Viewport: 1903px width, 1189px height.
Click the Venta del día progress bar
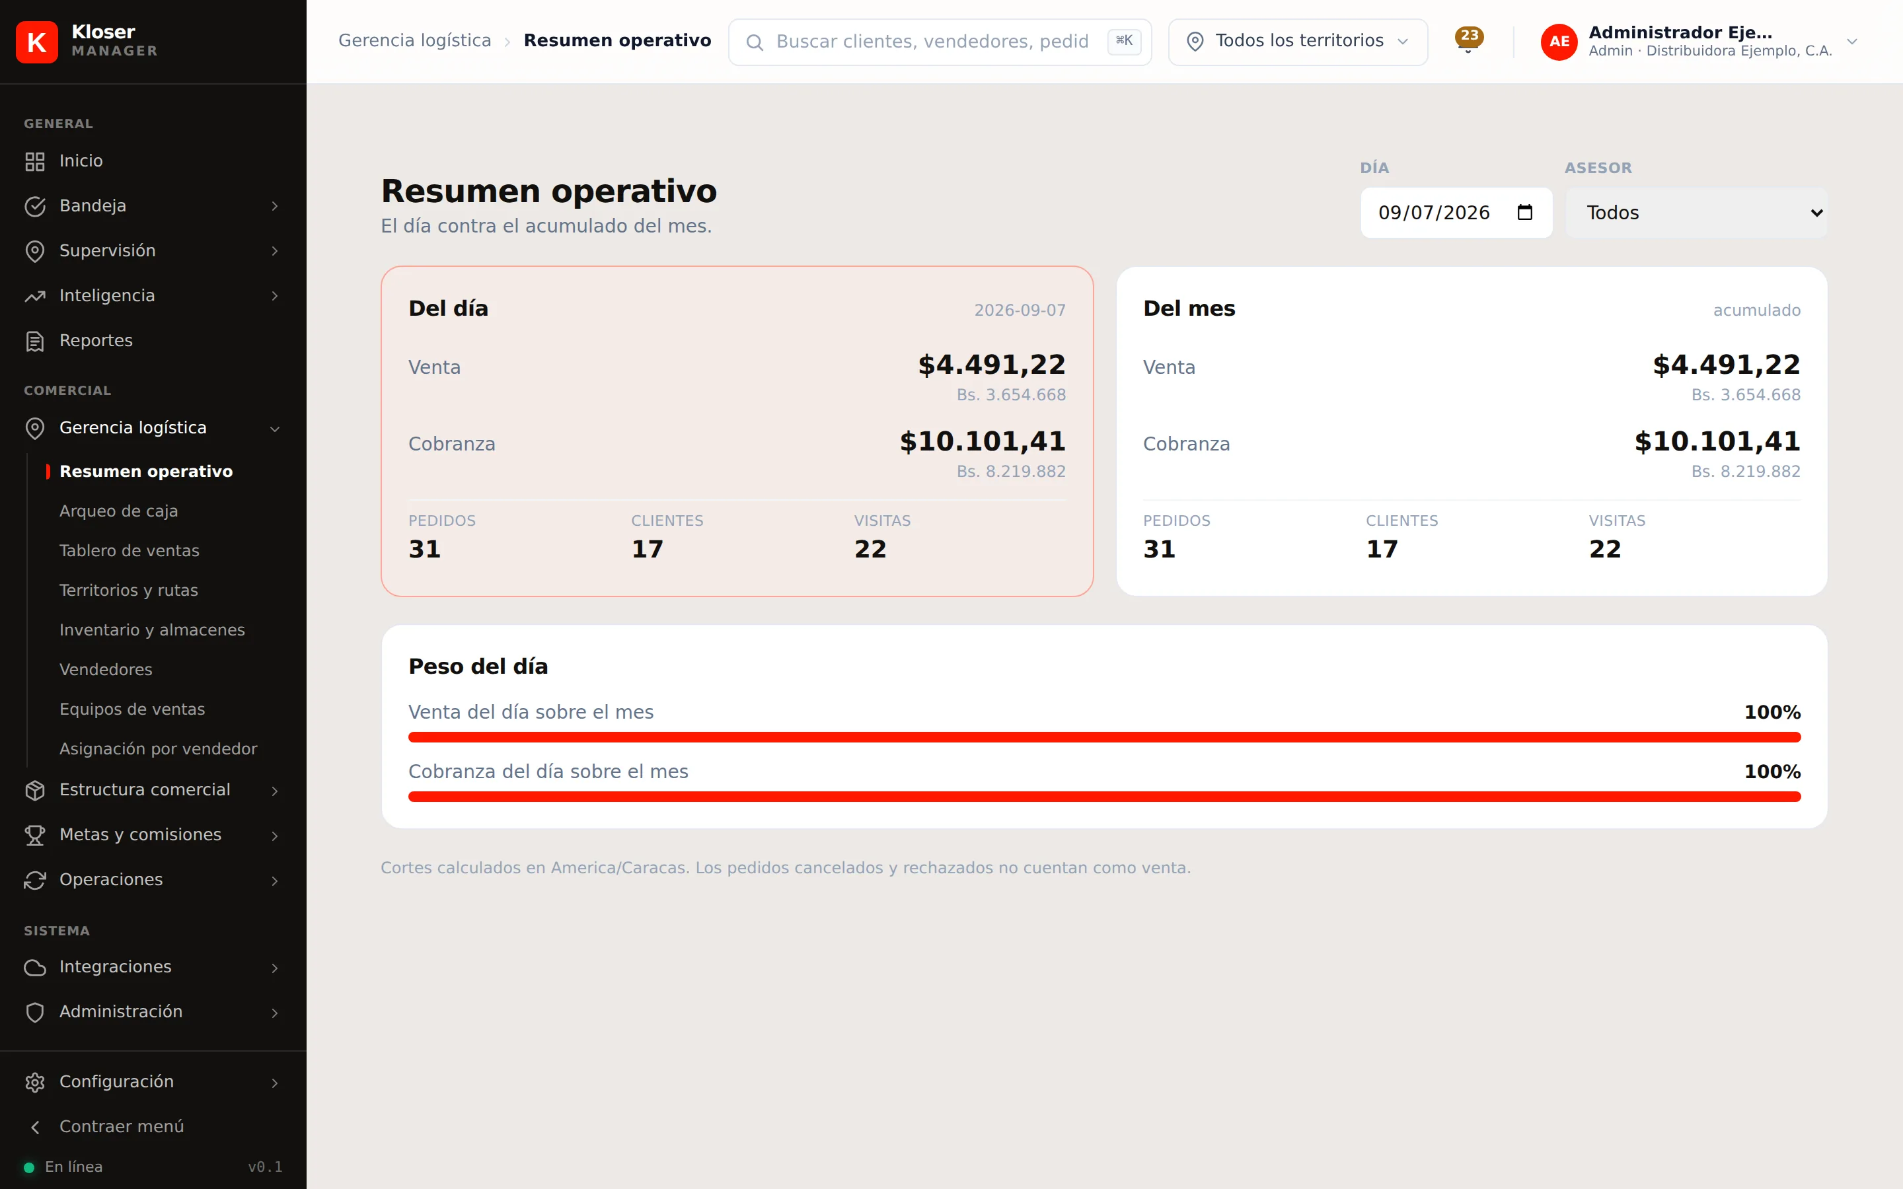point(1104,737)
